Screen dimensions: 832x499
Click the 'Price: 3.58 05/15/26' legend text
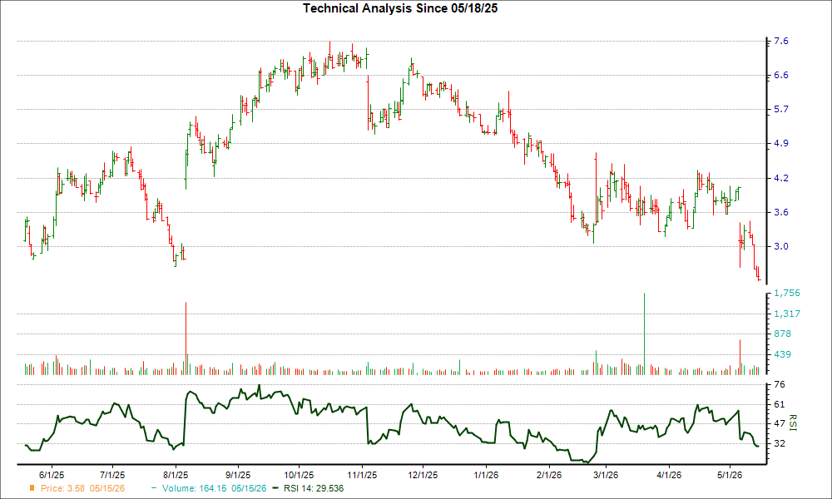click(82, 488)
